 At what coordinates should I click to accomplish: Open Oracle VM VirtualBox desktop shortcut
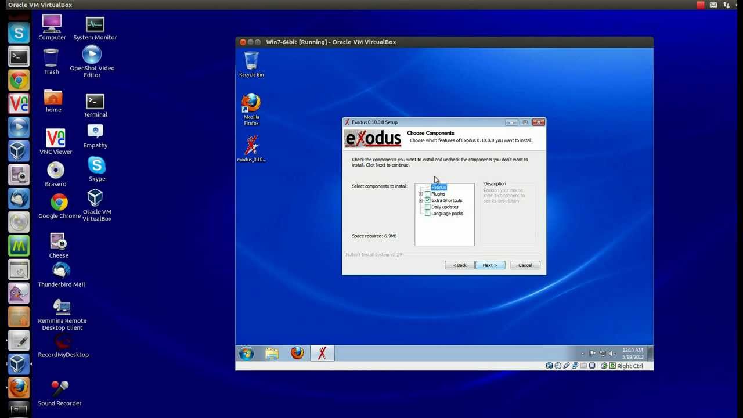[x=96, y=205]
